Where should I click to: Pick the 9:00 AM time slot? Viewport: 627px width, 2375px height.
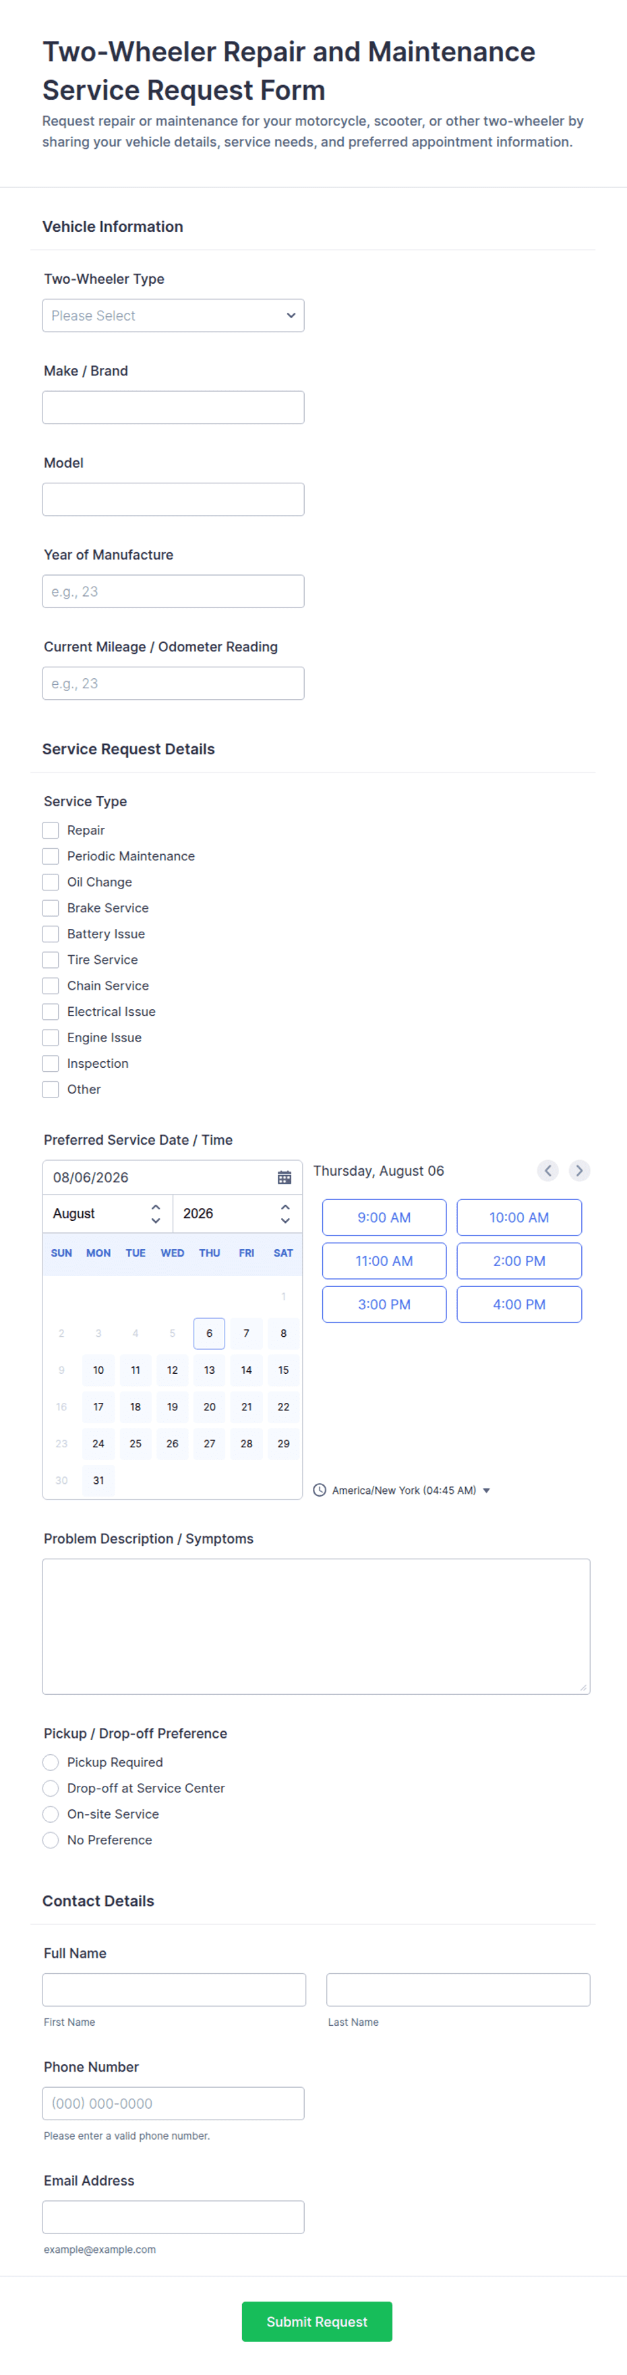click(x=384, y=1217)
